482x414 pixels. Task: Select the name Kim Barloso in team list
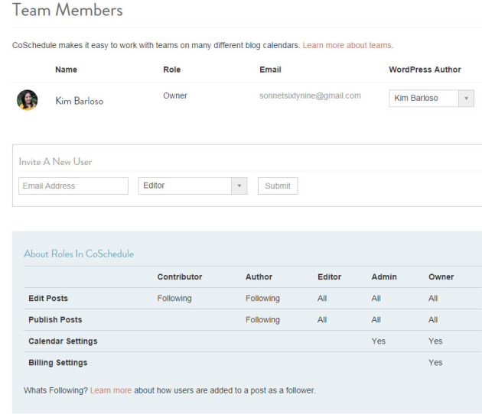tap(80, 101)
